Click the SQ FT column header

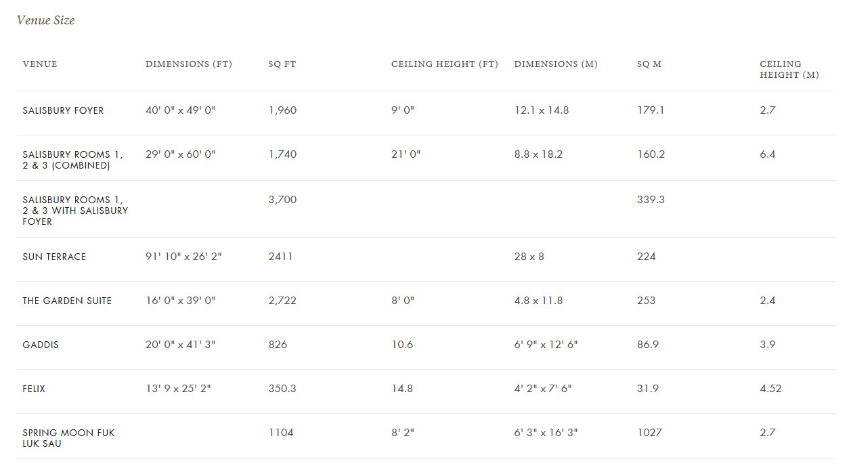point(282,64)
